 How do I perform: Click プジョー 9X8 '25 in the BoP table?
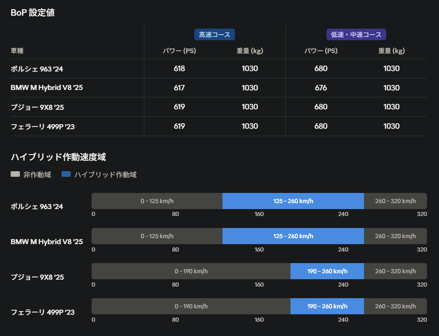[x=37, y=107]
